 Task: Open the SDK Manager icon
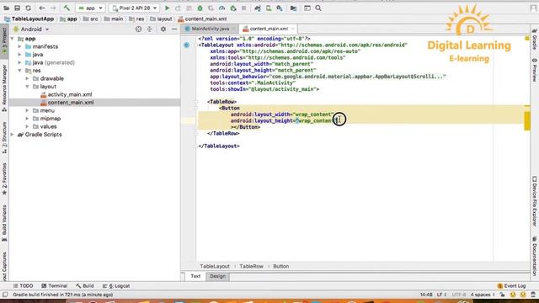[280, 8]
